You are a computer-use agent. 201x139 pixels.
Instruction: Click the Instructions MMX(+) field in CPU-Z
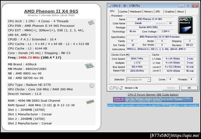(x=161, y=49)
